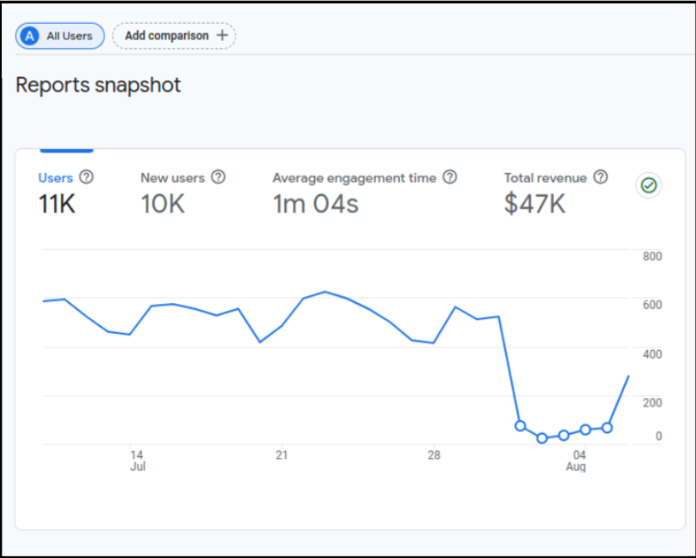Click the "800" y-axis label

[x=652, y=257]
